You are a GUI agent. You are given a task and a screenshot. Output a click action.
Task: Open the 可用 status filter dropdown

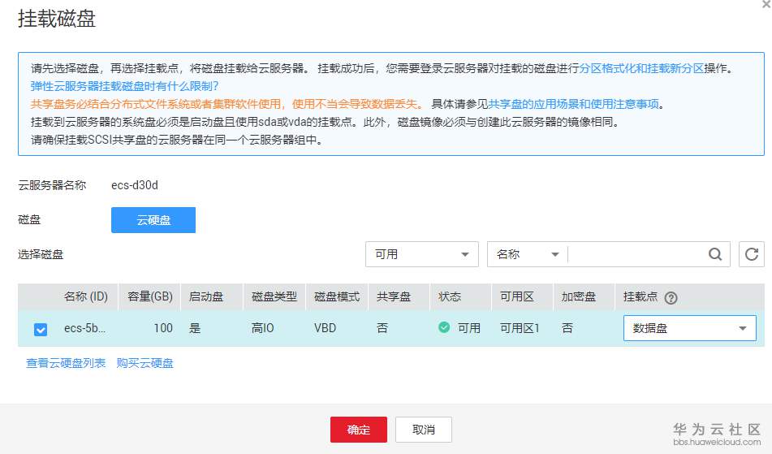click(x=422, y=254)
